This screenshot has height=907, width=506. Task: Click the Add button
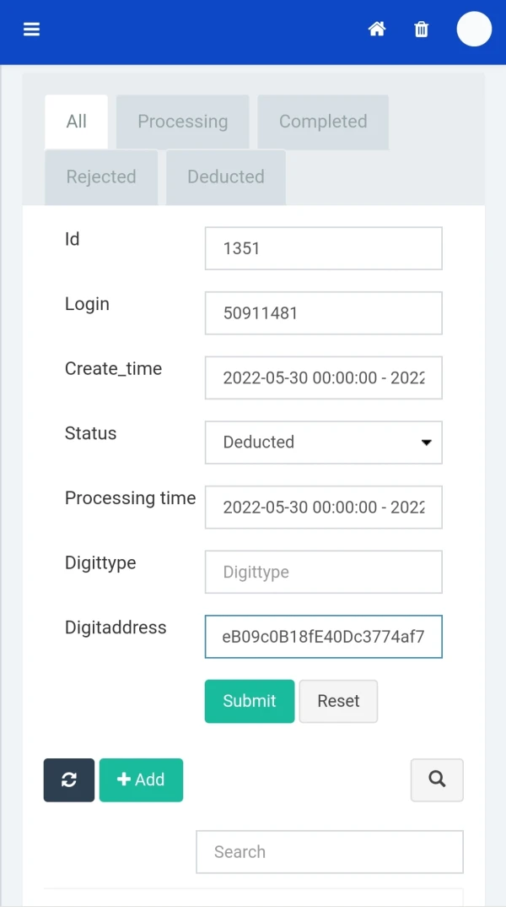141,779
